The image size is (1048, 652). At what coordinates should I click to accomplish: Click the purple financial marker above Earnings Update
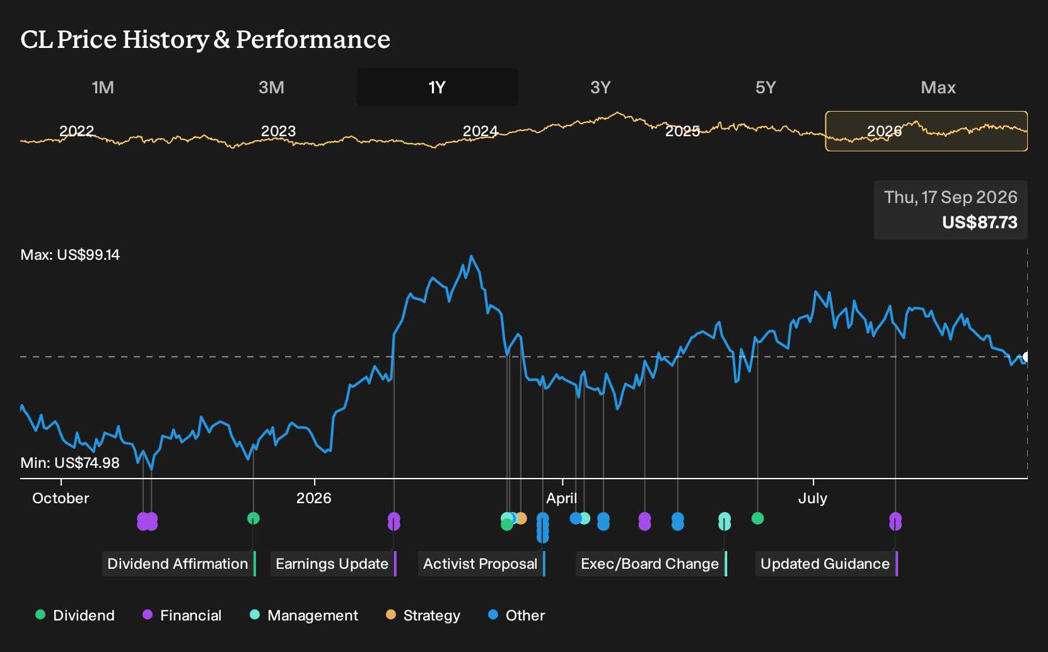pyautogui.click(x=394, y=521)
